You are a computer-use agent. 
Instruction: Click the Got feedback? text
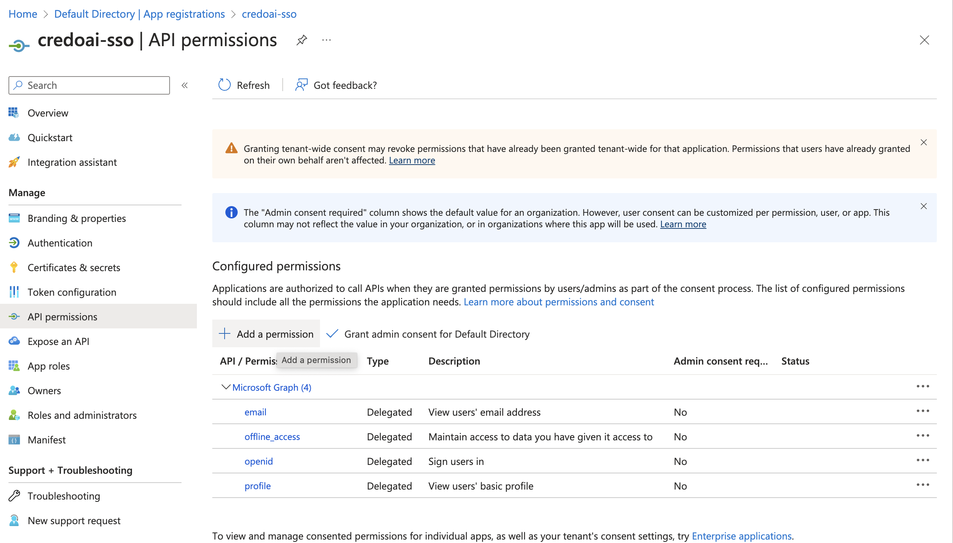[345, 85]
